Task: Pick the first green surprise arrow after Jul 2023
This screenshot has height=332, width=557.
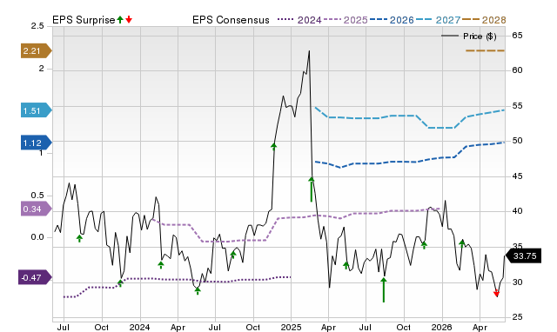Action: click(79, 238)
